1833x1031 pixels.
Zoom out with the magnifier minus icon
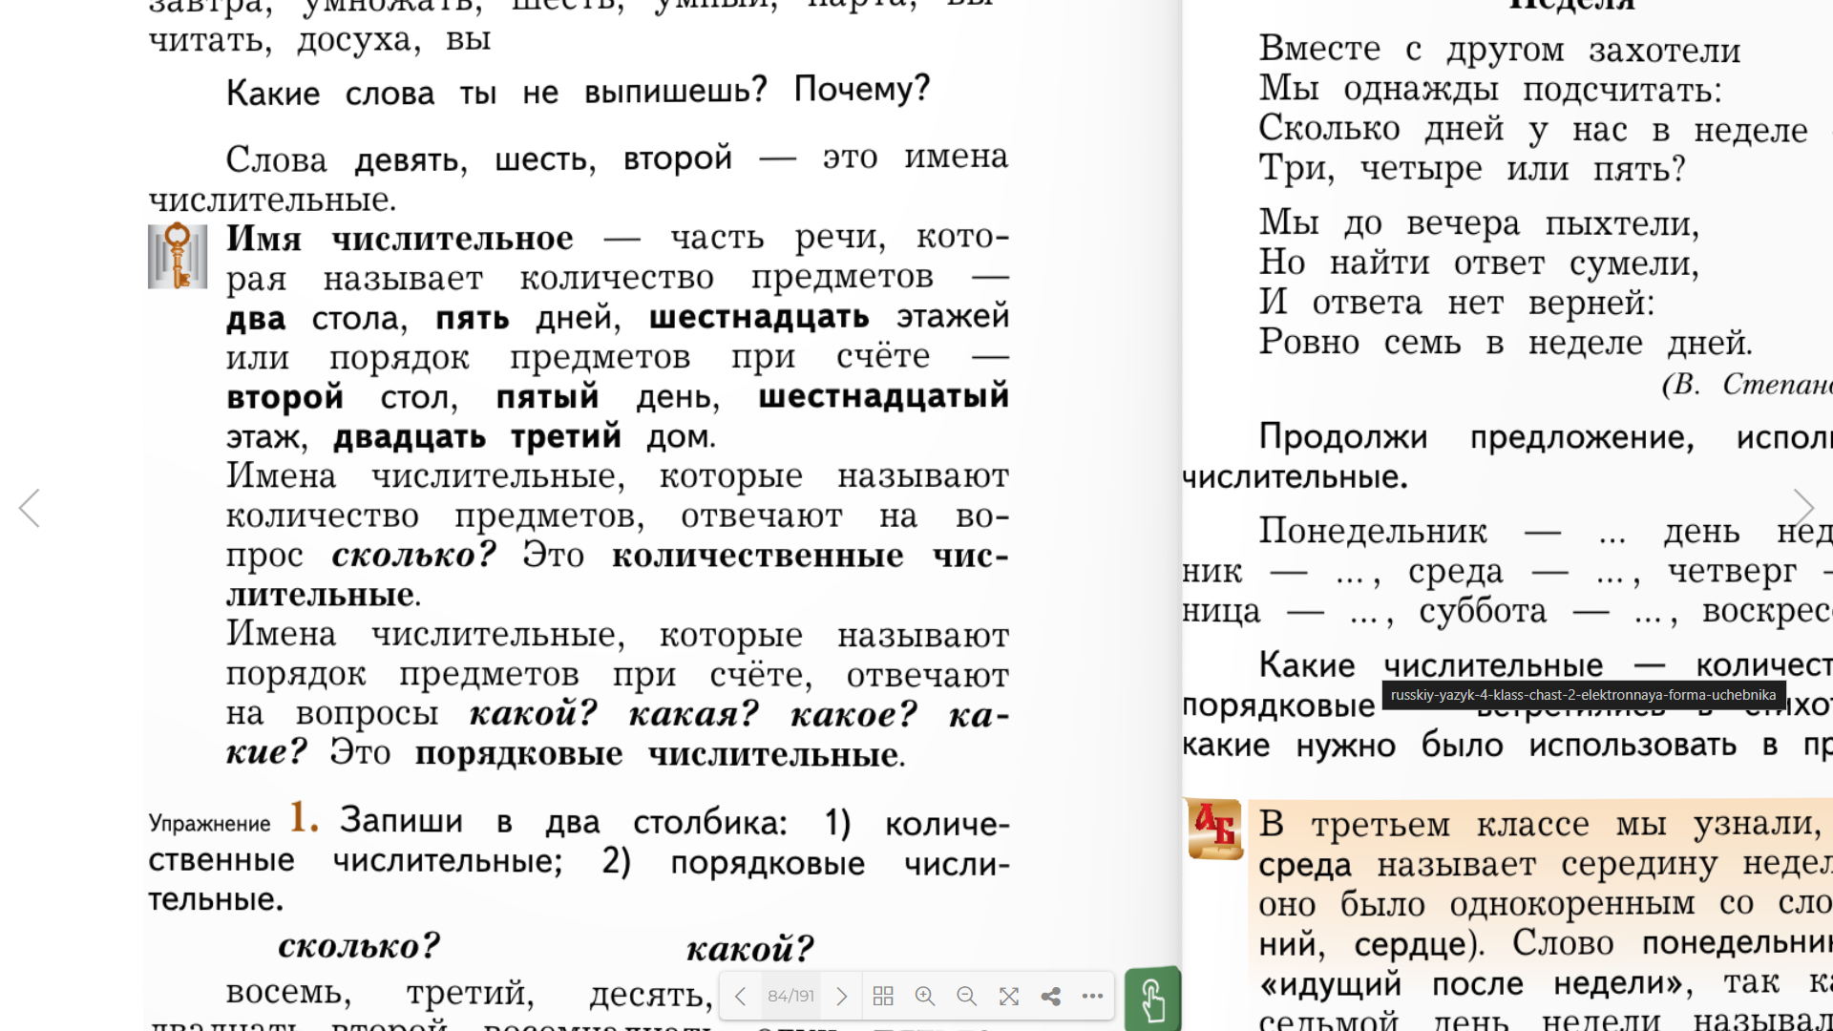click(967, 997)
